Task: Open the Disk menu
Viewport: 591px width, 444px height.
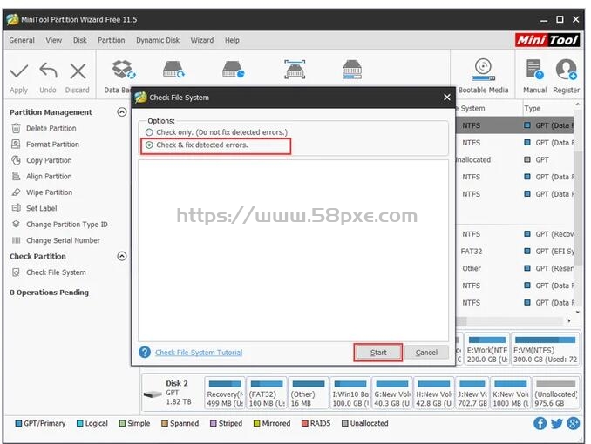Action: 80,40
